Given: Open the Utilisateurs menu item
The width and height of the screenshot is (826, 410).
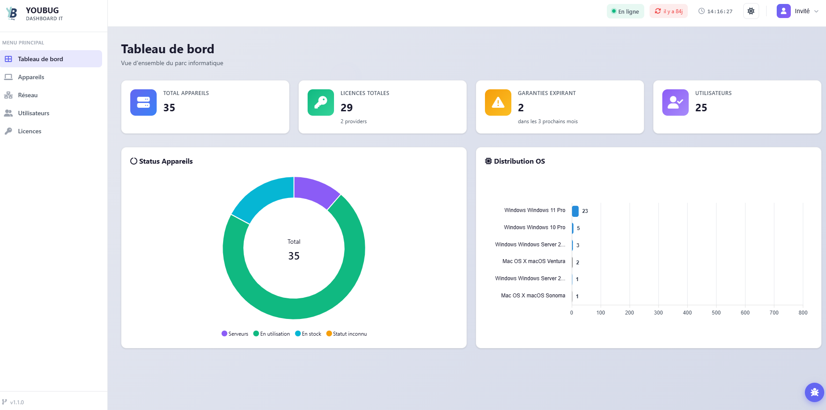Looking at the screenshot, I should coord(51,113).
